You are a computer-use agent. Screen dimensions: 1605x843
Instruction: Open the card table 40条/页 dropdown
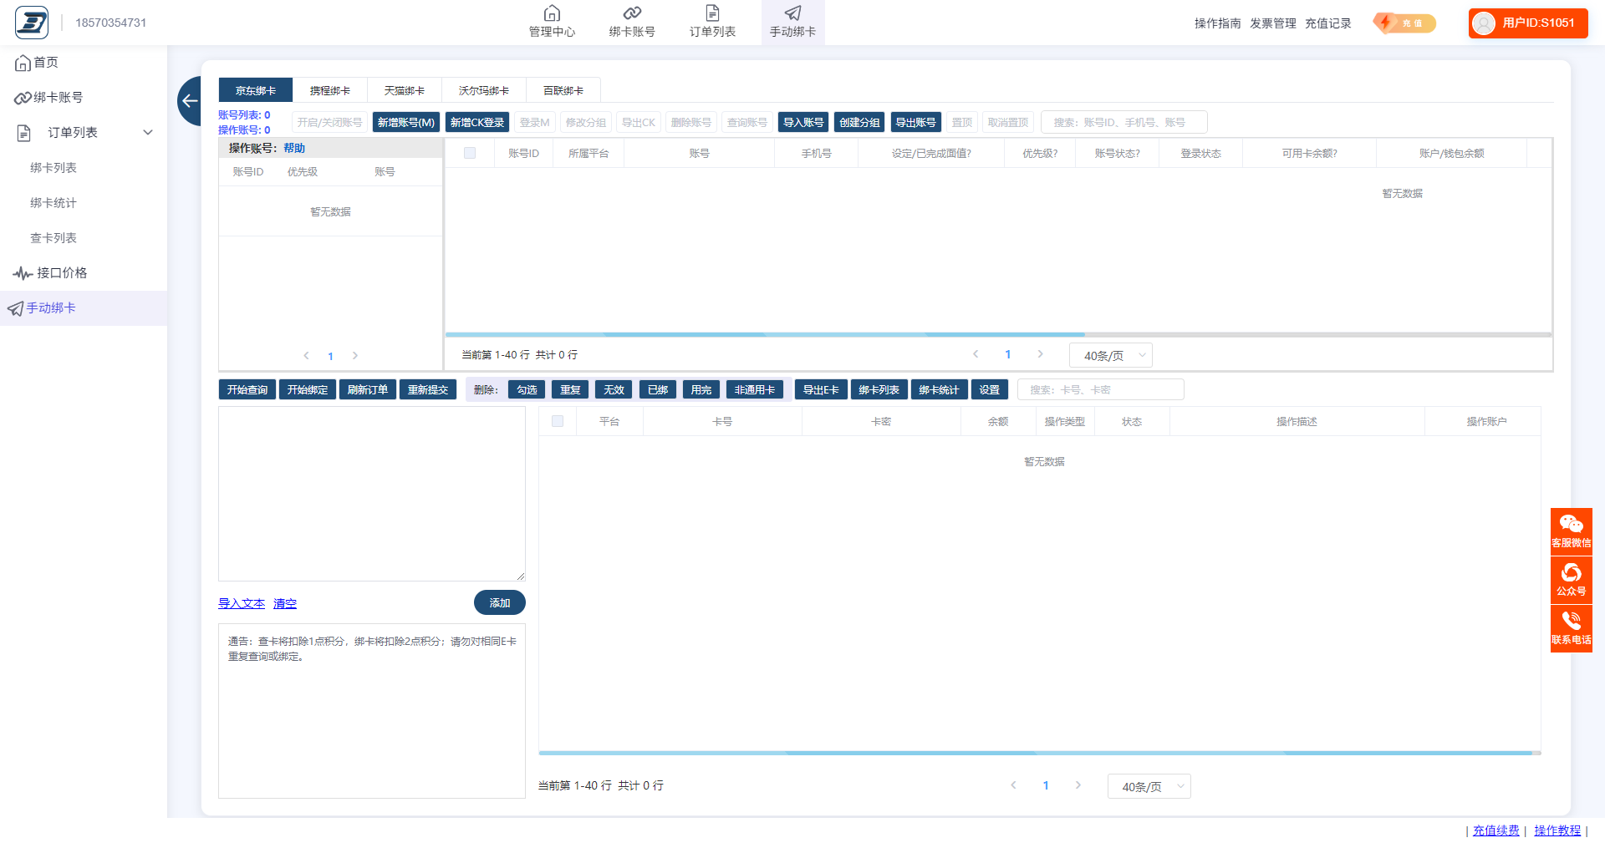[x=1149, y=787]
